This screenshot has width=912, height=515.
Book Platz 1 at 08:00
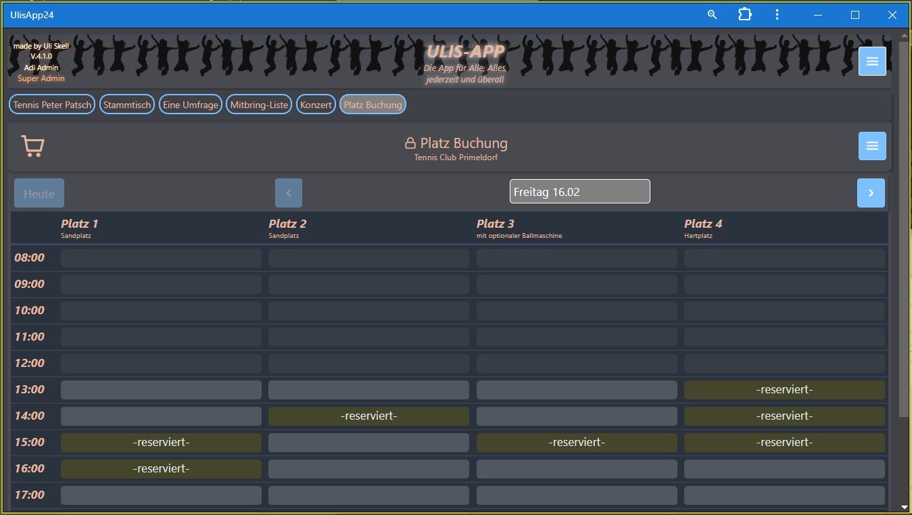[x=161, y=258]
